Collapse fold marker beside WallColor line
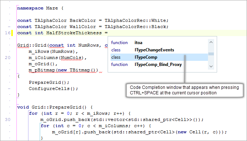 click(9, 27)
